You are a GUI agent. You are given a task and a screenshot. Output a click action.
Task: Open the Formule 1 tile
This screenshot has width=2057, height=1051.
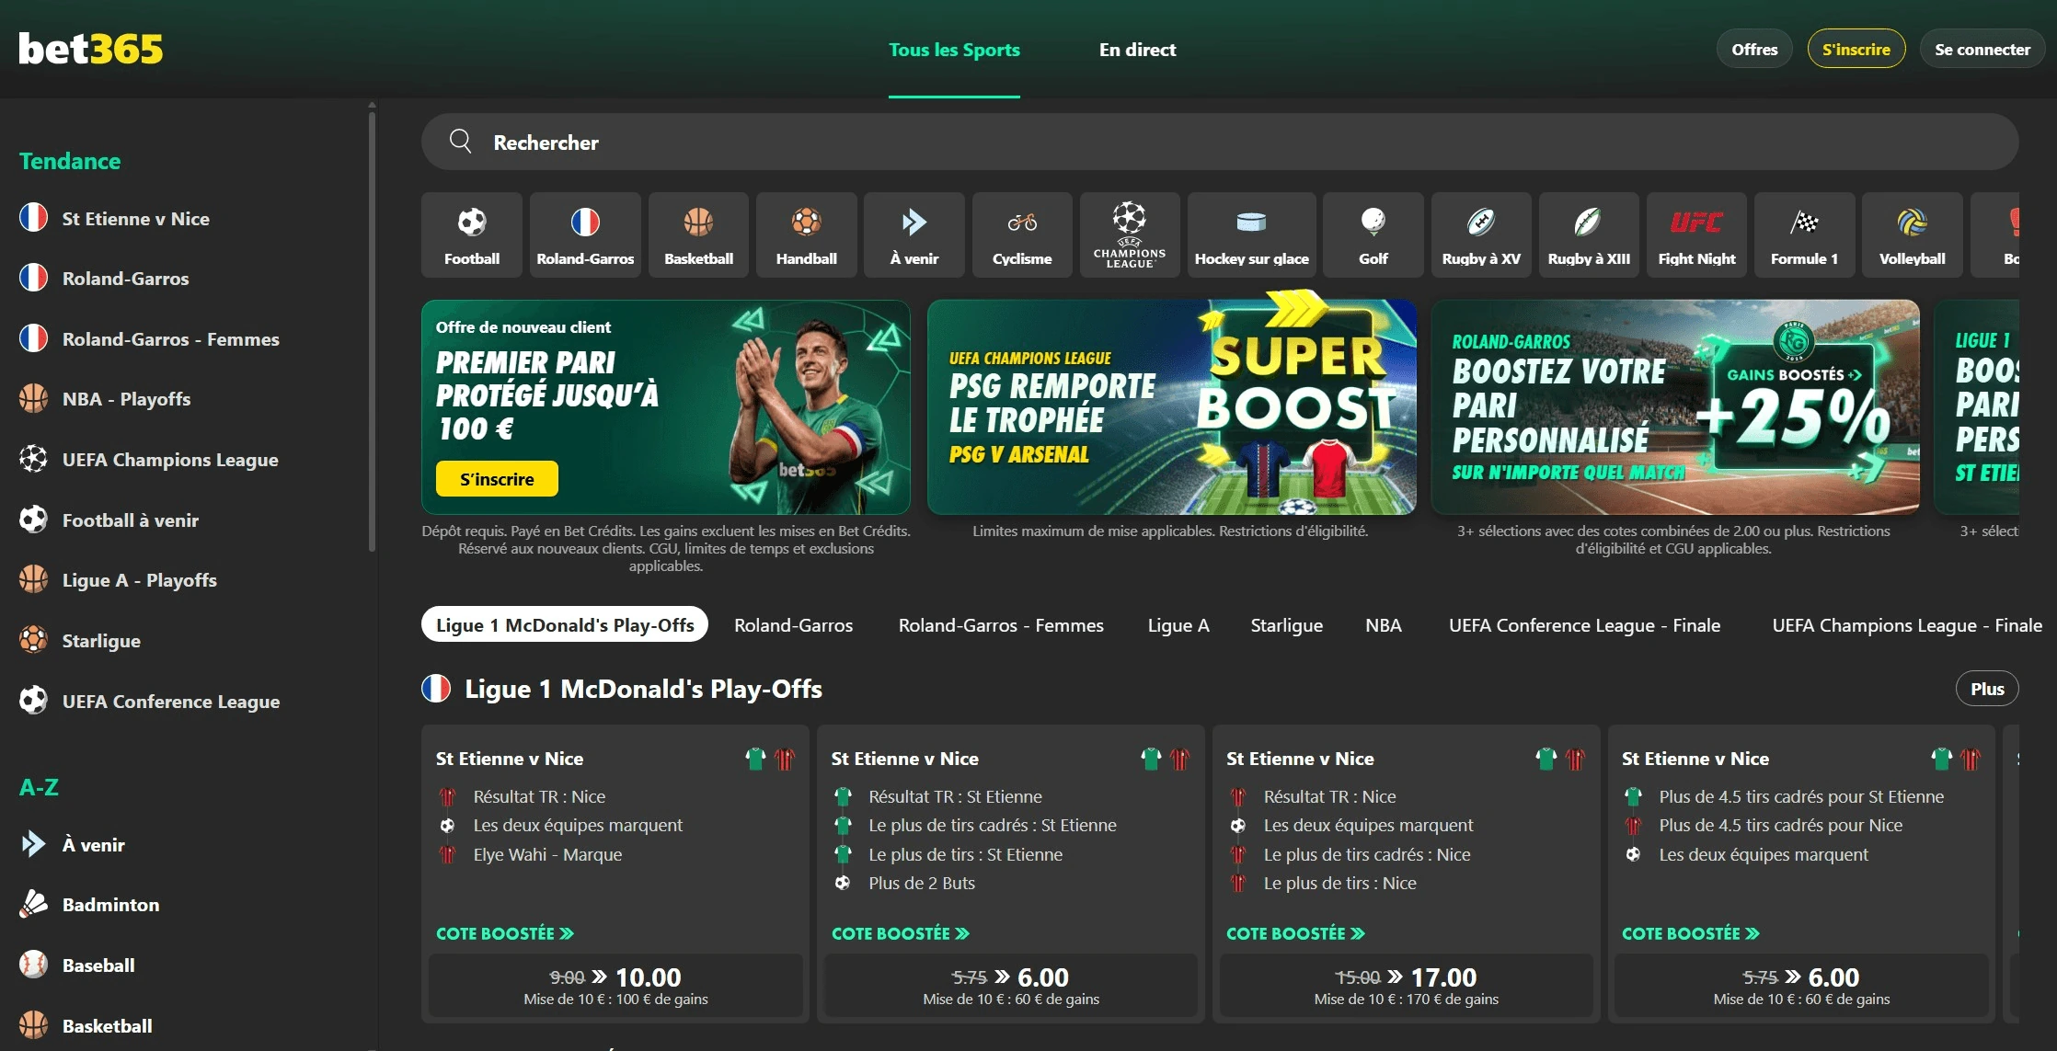(x=1804, y=234)
